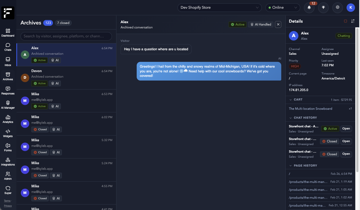The image size is (360, 210).
Task: Click the lightbulb theme icon
Action: pyautogui.click(x=323, y=8)
